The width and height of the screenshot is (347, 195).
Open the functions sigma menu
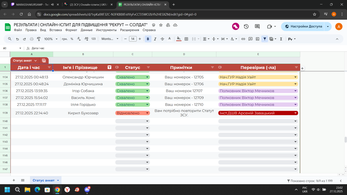point(281,39)
